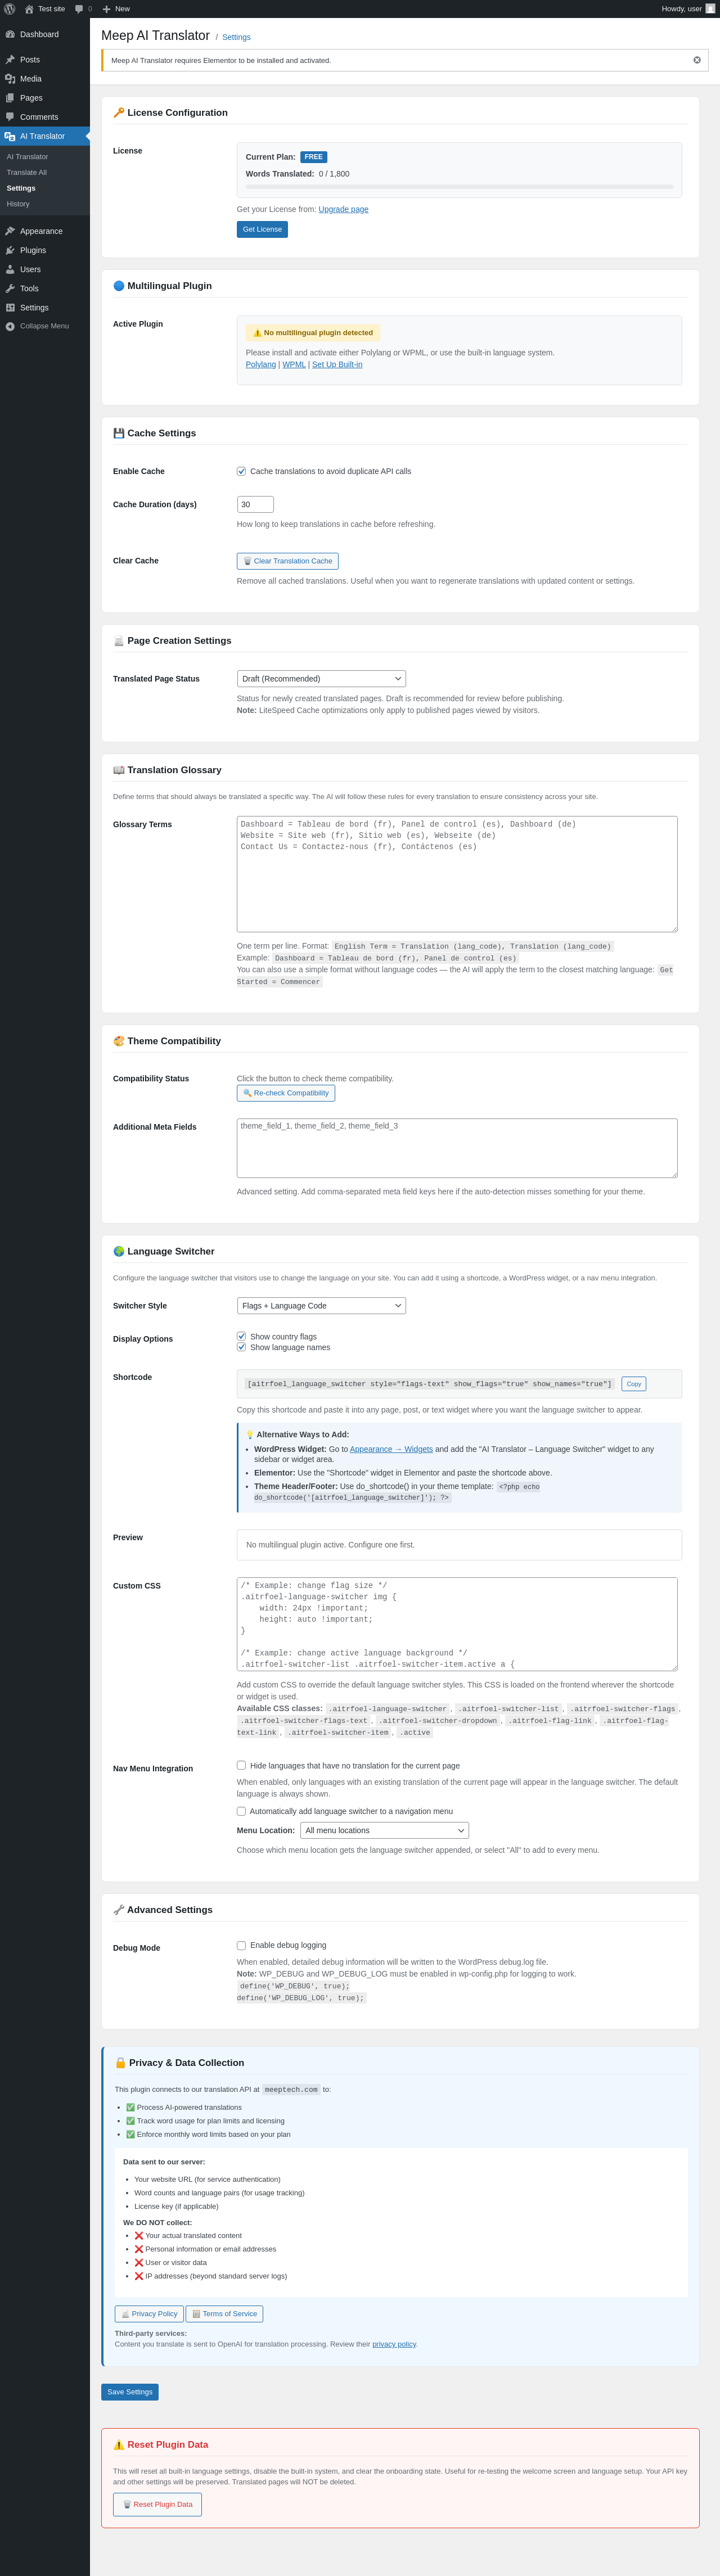The width and height of the screenshot is (720, 2576).
Task: Click the Appearance paintbrush icon
Action: point(10,231)
